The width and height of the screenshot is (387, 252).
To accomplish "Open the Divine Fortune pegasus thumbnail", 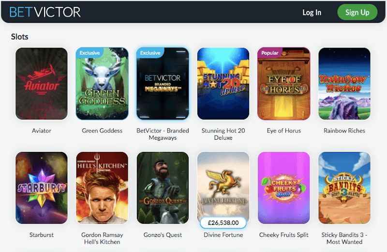I will (223, 185).
